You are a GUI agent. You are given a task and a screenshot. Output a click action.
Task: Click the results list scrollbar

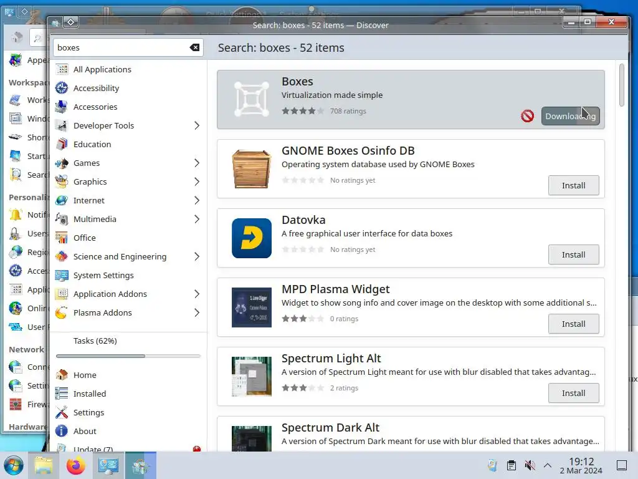[x=621, y=85]
